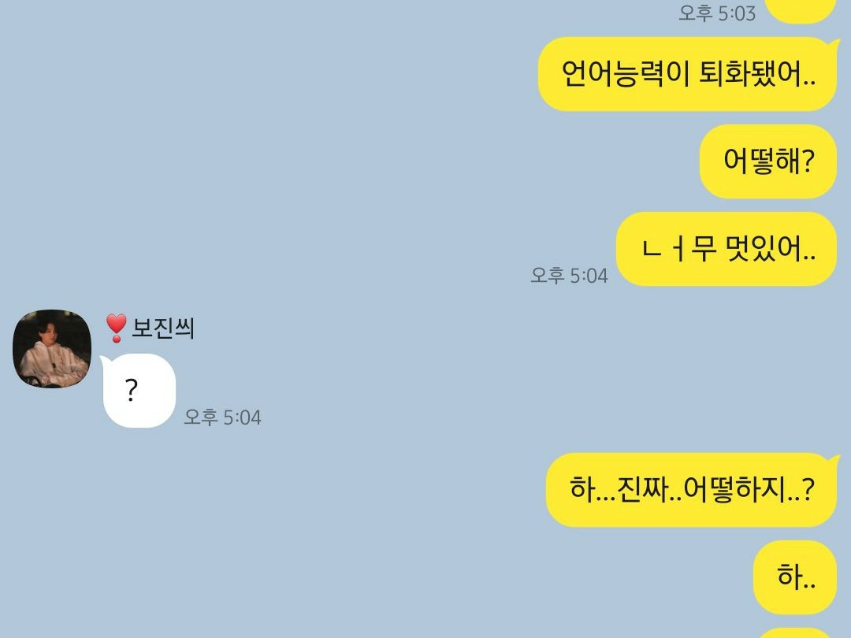Tap the white ? reply bubble
This screenshot has height=638, width=851.
tap(138, 391)
